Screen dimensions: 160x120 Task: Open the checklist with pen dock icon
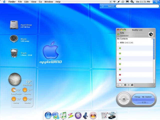click(104, 115)
